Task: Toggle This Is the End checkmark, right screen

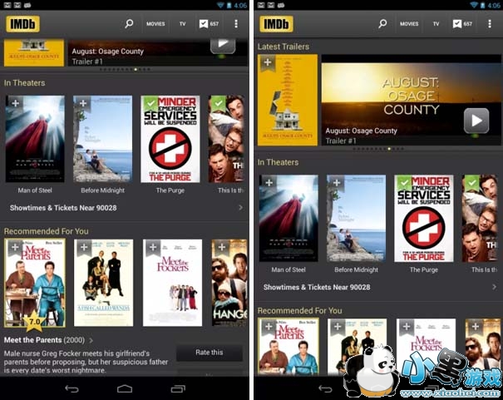Action: [x=472, y=183]
